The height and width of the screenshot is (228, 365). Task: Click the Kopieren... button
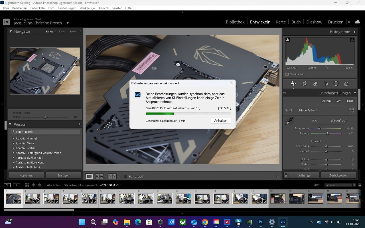(x=26, y=175)
